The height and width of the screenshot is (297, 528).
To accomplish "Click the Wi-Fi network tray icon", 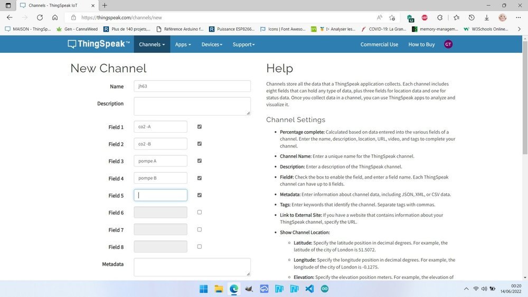I will coord(476,289).
